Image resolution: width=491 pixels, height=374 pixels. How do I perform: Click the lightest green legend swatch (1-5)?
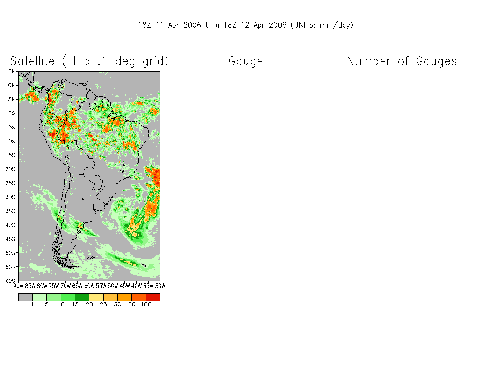coord(39,297)
